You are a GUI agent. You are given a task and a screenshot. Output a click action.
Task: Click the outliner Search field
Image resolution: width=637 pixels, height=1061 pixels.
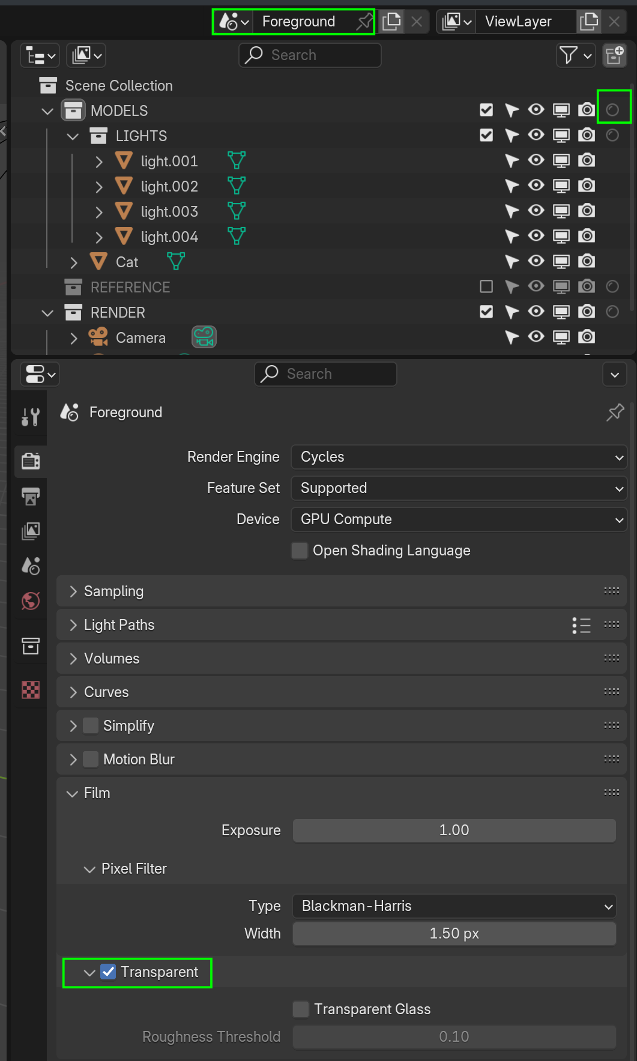310,55
